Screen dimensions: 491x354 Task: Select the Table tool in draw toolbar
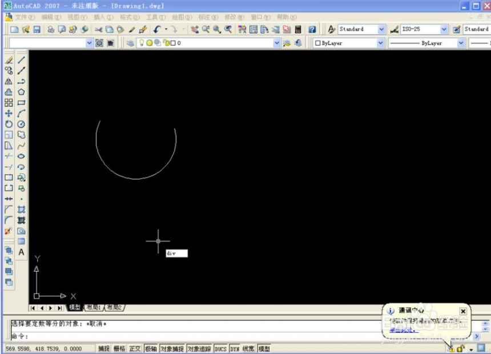pos(21,241)
